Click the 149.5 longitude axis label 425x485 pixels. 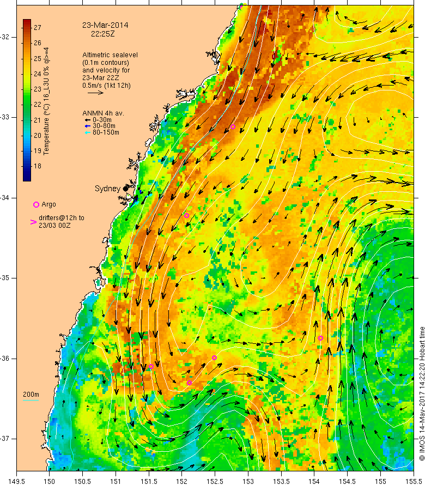point(16,481)
